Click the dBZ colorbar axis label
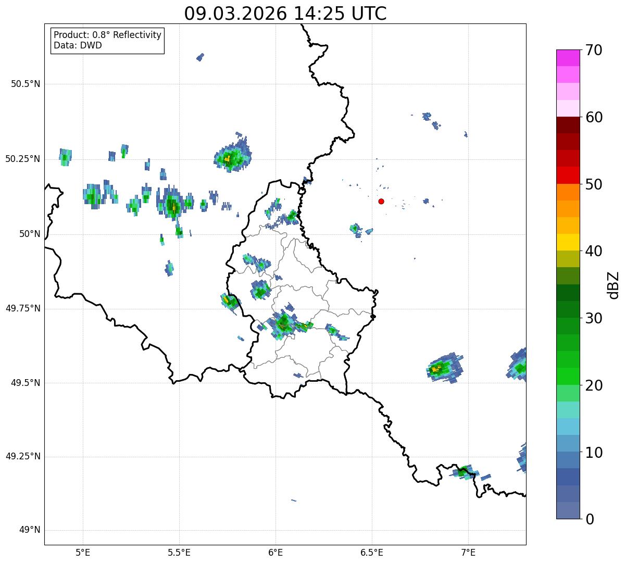The width and height of the screenshot is (626, 563). click(x=614, y=285)
